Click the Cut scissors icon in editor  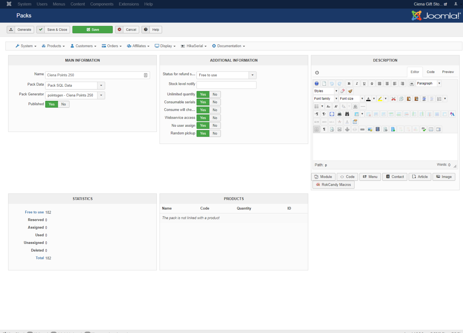click(393, 99)
